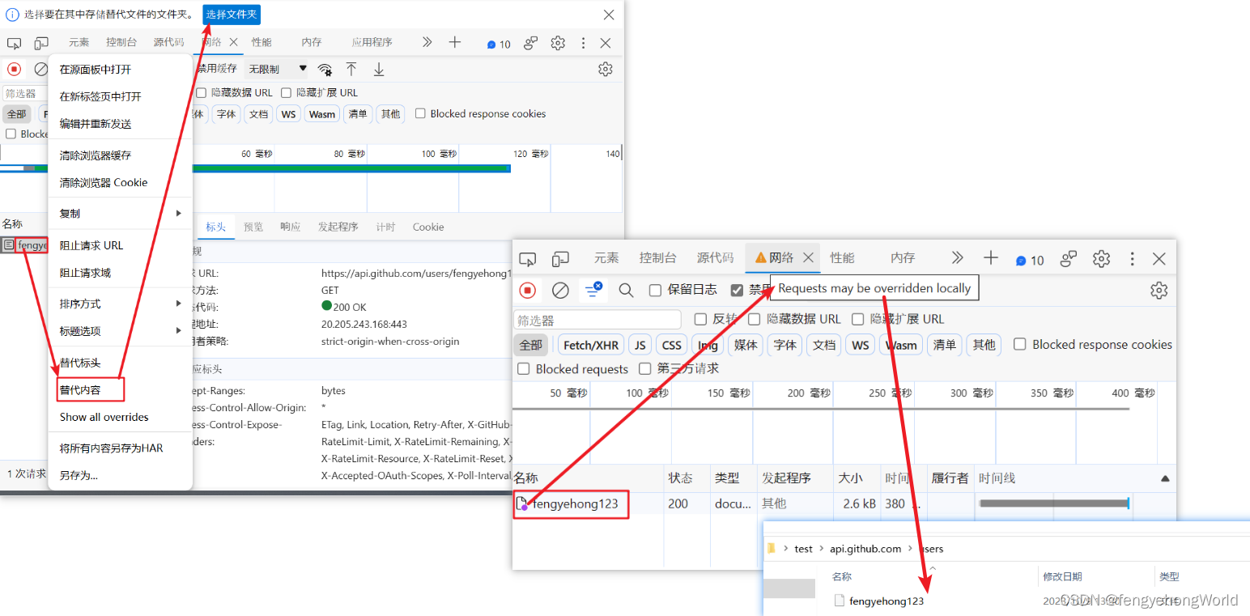
Task: Enable 隐藏数据 URL checkbox in rear DevTools
Action: [202, 92]
